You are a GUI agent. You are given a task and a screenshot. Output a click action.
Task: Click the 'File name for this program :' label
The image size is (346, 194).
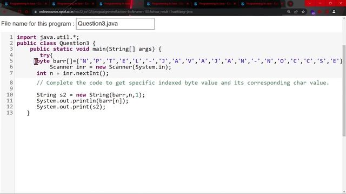[38, 24]
